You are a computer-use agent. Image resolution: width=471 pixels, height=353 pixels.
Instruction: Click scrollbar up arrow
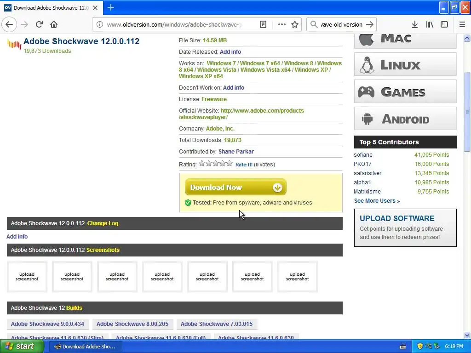tap(467, 38)
